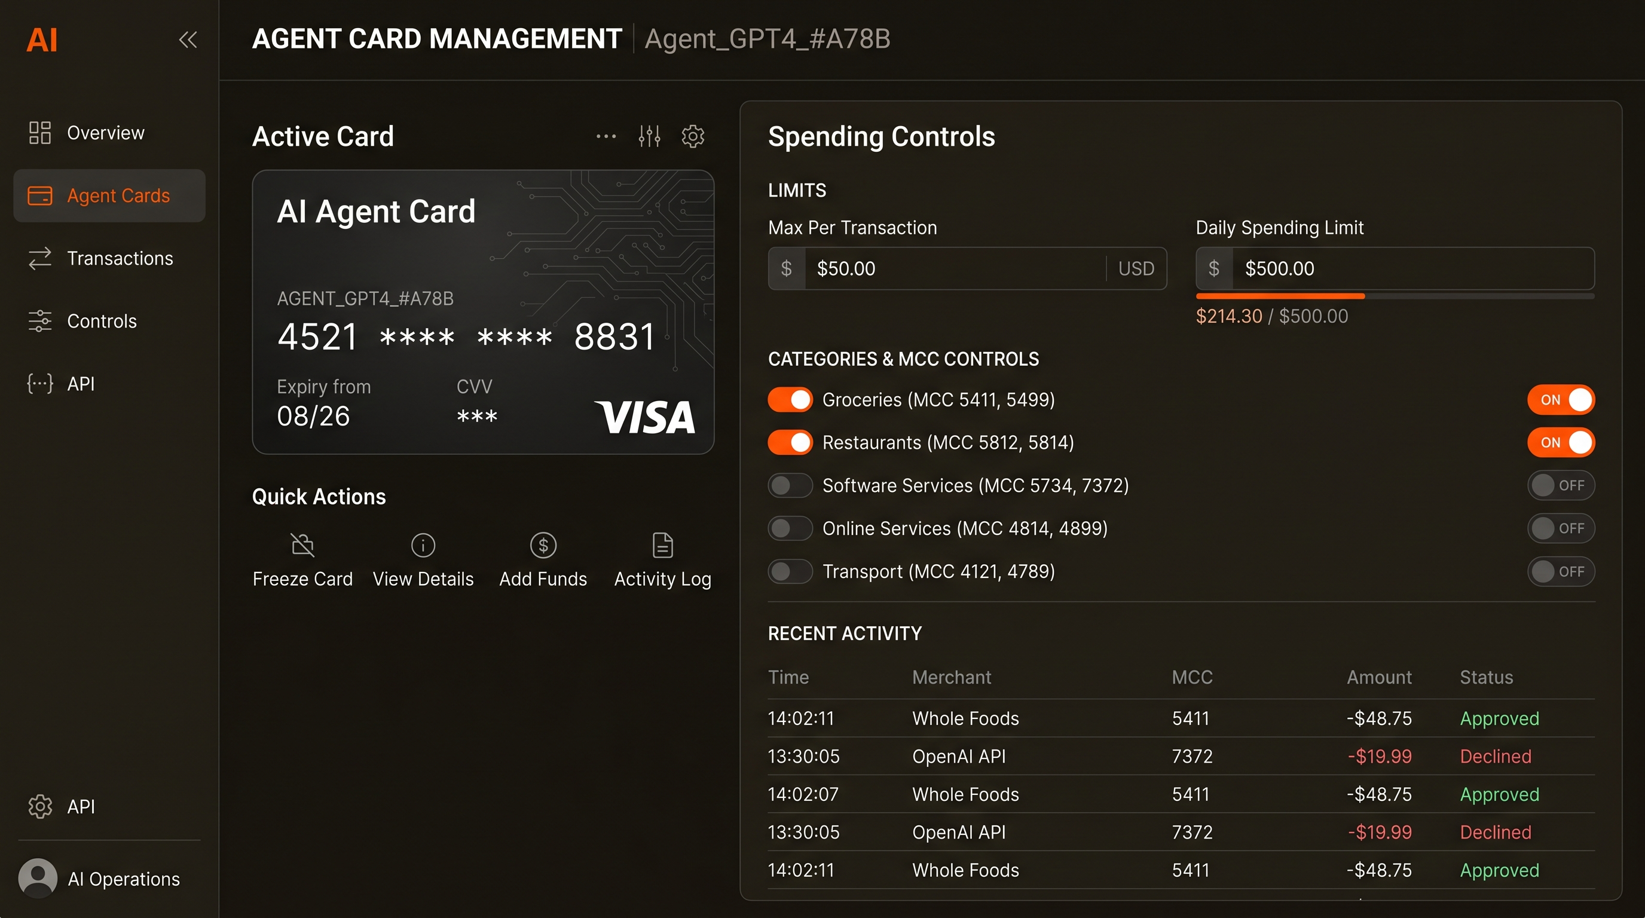The height and width of the screenshot is (918, 1645).
Task: Open the Activity Log document icon
Action: click(662, 544)
